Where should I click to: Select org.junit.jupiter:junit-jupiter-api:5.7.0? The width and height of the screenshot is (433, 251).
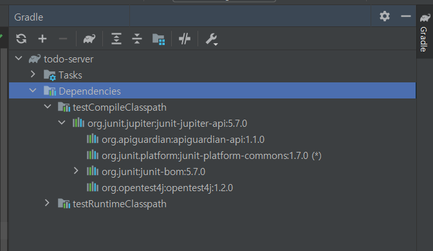point(167,124)
